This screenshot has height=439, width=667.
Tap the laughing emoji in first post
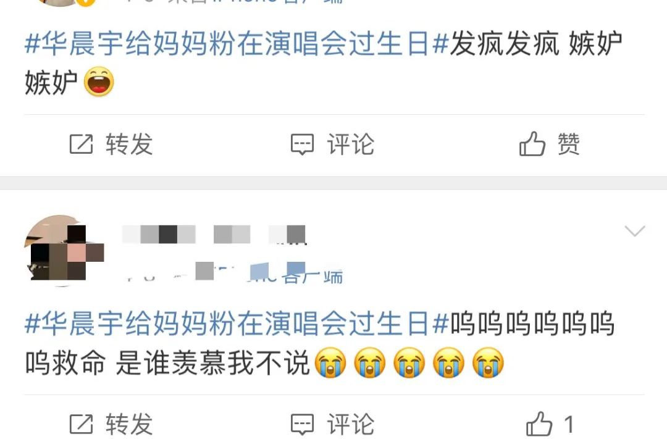pos(99,82)
